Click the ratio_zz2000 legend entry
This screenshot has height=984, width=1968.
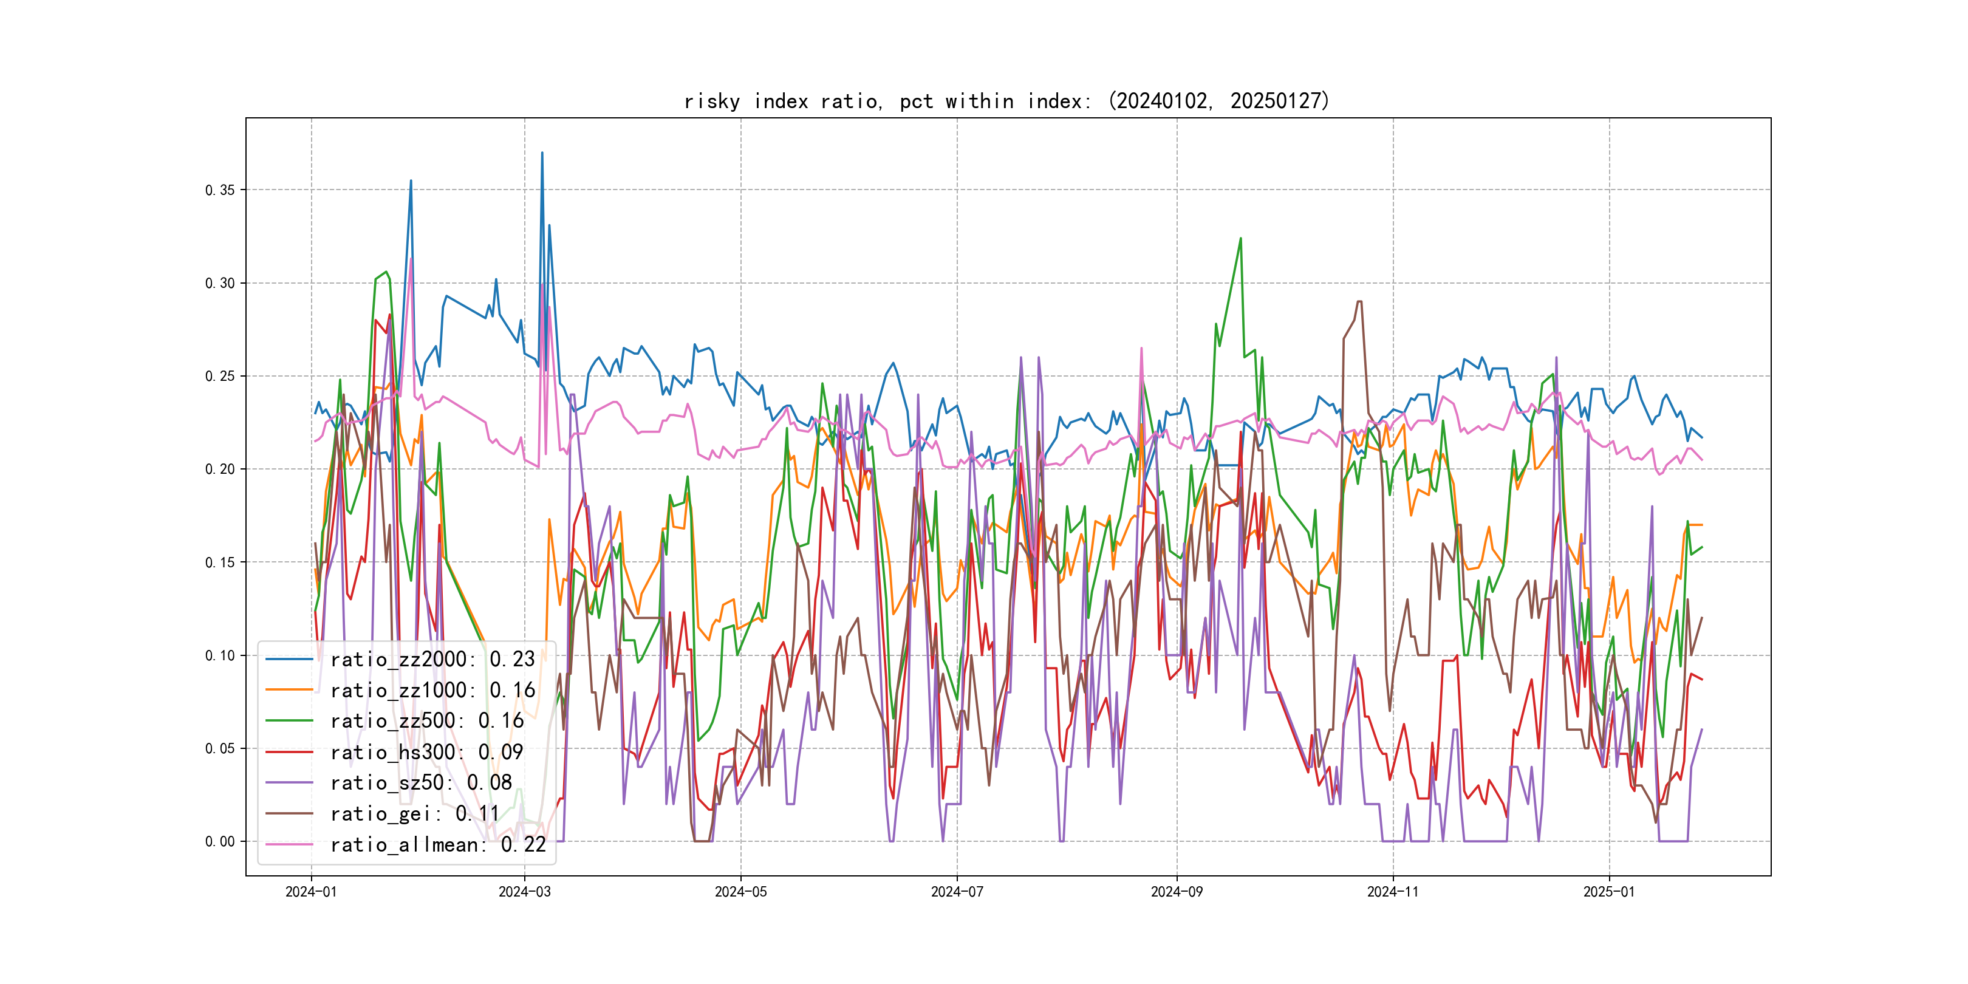pyautogui.click(x=432, y=659)
